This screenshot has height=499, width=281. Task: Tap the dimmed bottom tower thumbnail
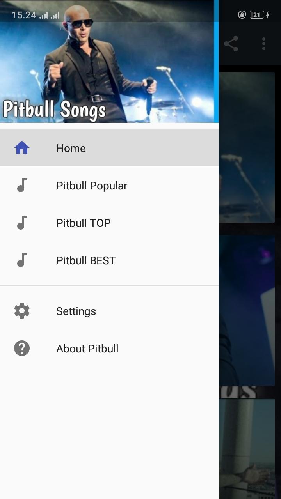click(247, 448)
